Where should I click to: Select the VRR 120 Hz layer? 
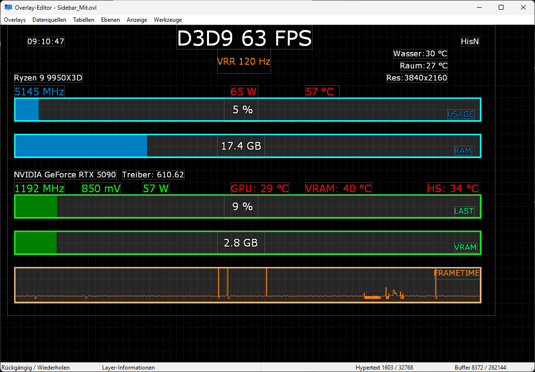tap(244, 62)
